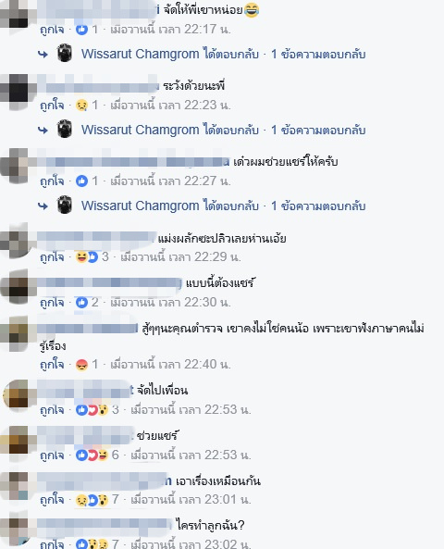444x549 pixels.
Task: Open Wissarut Chamgrom profile in the first reply
Action: pyautogui.click(x=141, y=54)
